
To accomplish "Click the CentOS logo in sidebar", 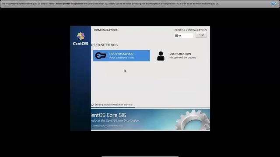I will point(80,39).
